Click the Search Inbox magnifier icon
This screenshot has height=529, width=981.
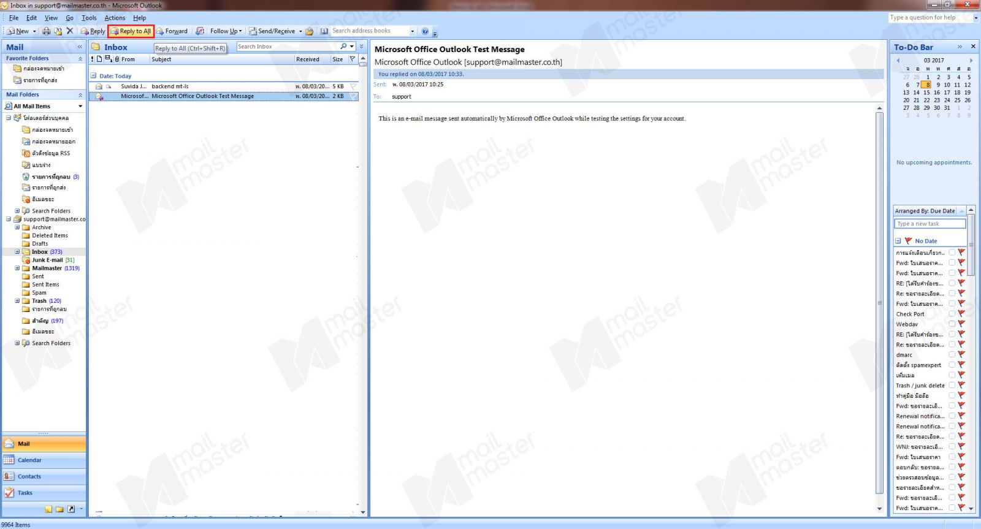point(343,47)
